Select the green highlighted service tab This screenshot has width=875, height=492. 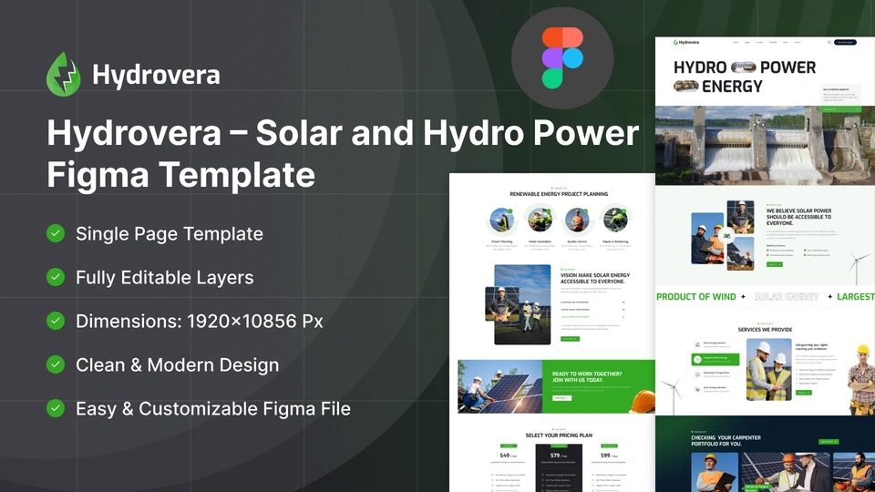[x=715, y=359]
